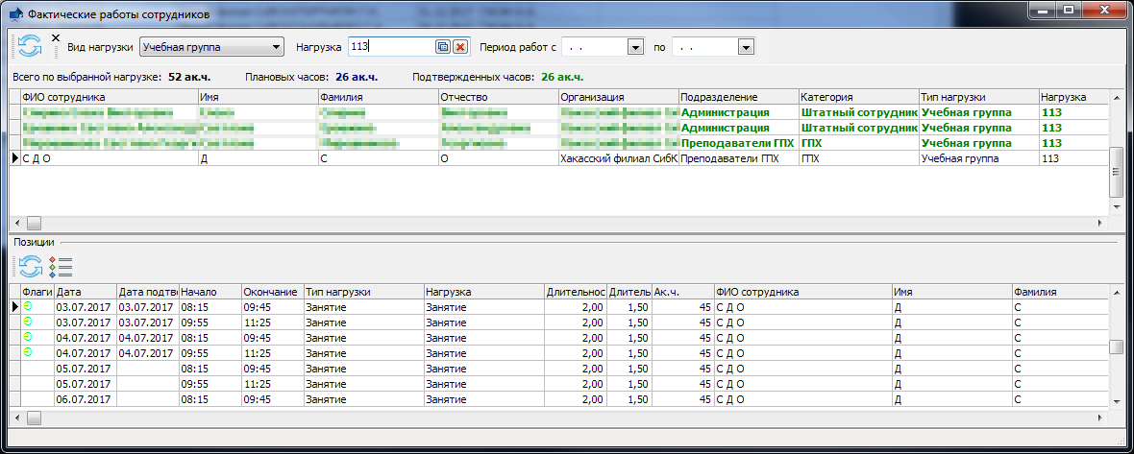Click upper table horizontal scrollbar thumb
Screen dimensions: 1134x454
(35, 223)
